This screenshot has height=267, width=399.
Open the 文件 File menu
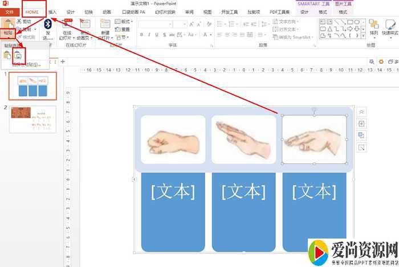click(9, 11)
